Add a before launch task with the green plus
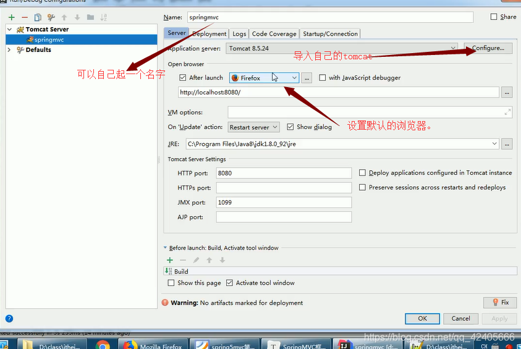The image size is (521, 349). 170,260
